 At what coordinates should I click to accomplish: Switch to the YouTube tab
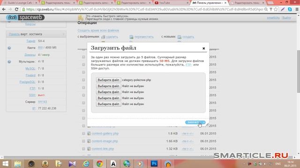(171, 3)
